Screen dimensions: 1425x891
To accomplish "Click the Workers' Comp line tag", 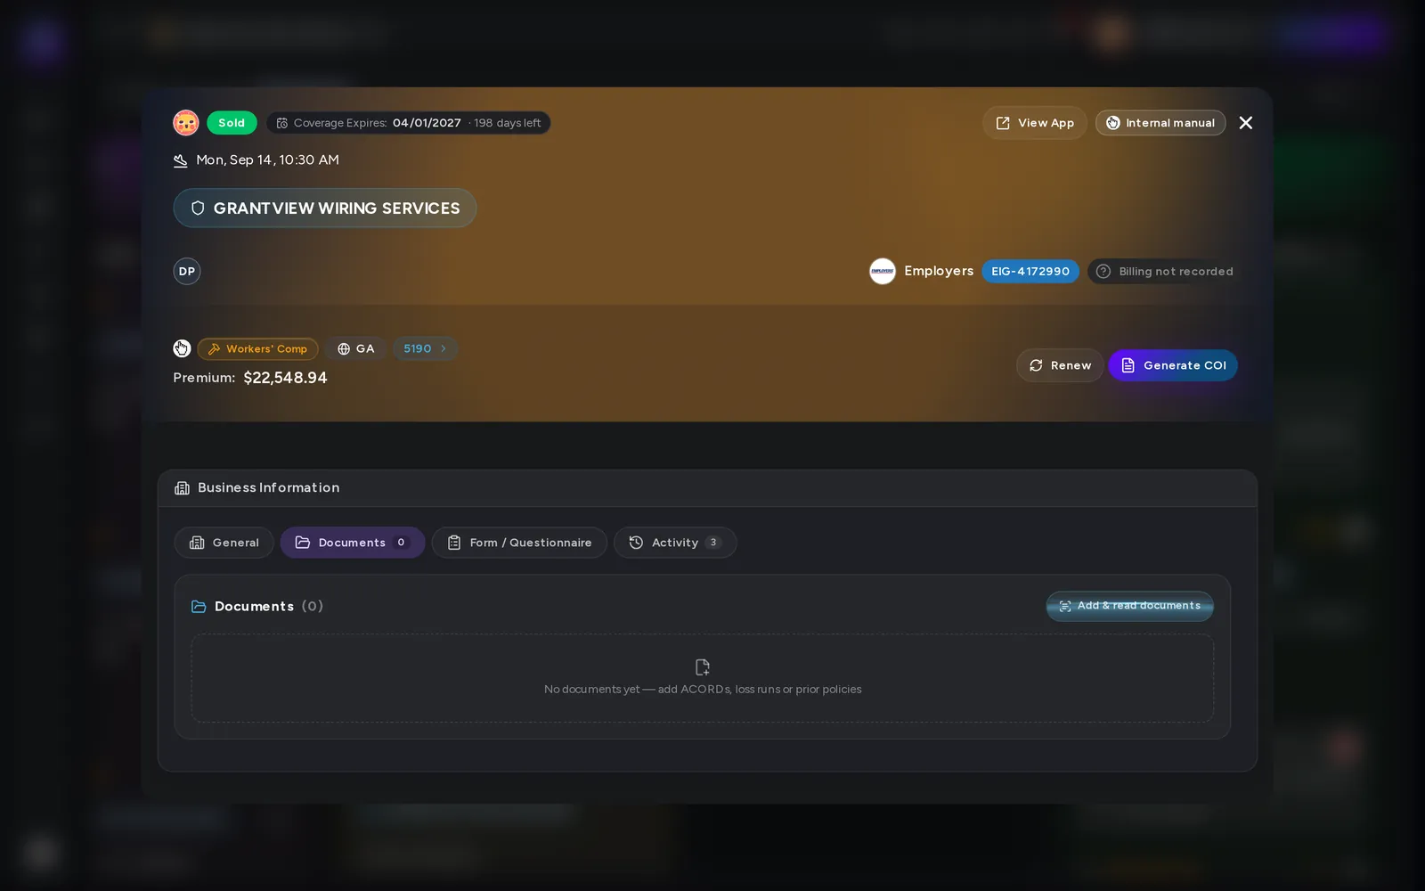I will (257, 349).
